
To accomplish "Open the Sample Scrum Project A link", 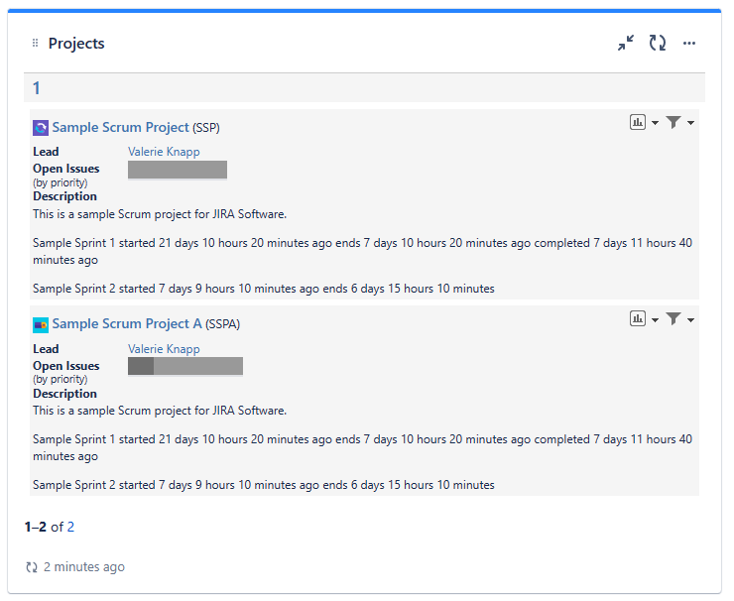I will coord(127,324).
